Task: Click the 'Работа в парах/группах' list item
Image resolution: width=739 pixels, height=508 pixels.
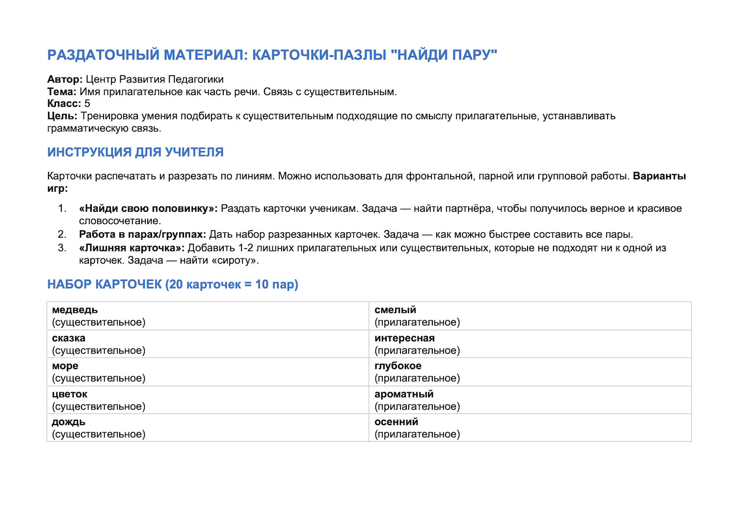Action: pos(356,234)
